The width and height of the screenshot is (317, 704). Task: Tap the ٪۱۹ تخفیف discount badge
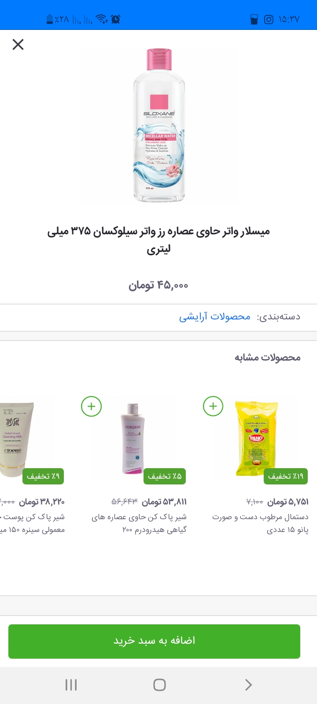286,476
